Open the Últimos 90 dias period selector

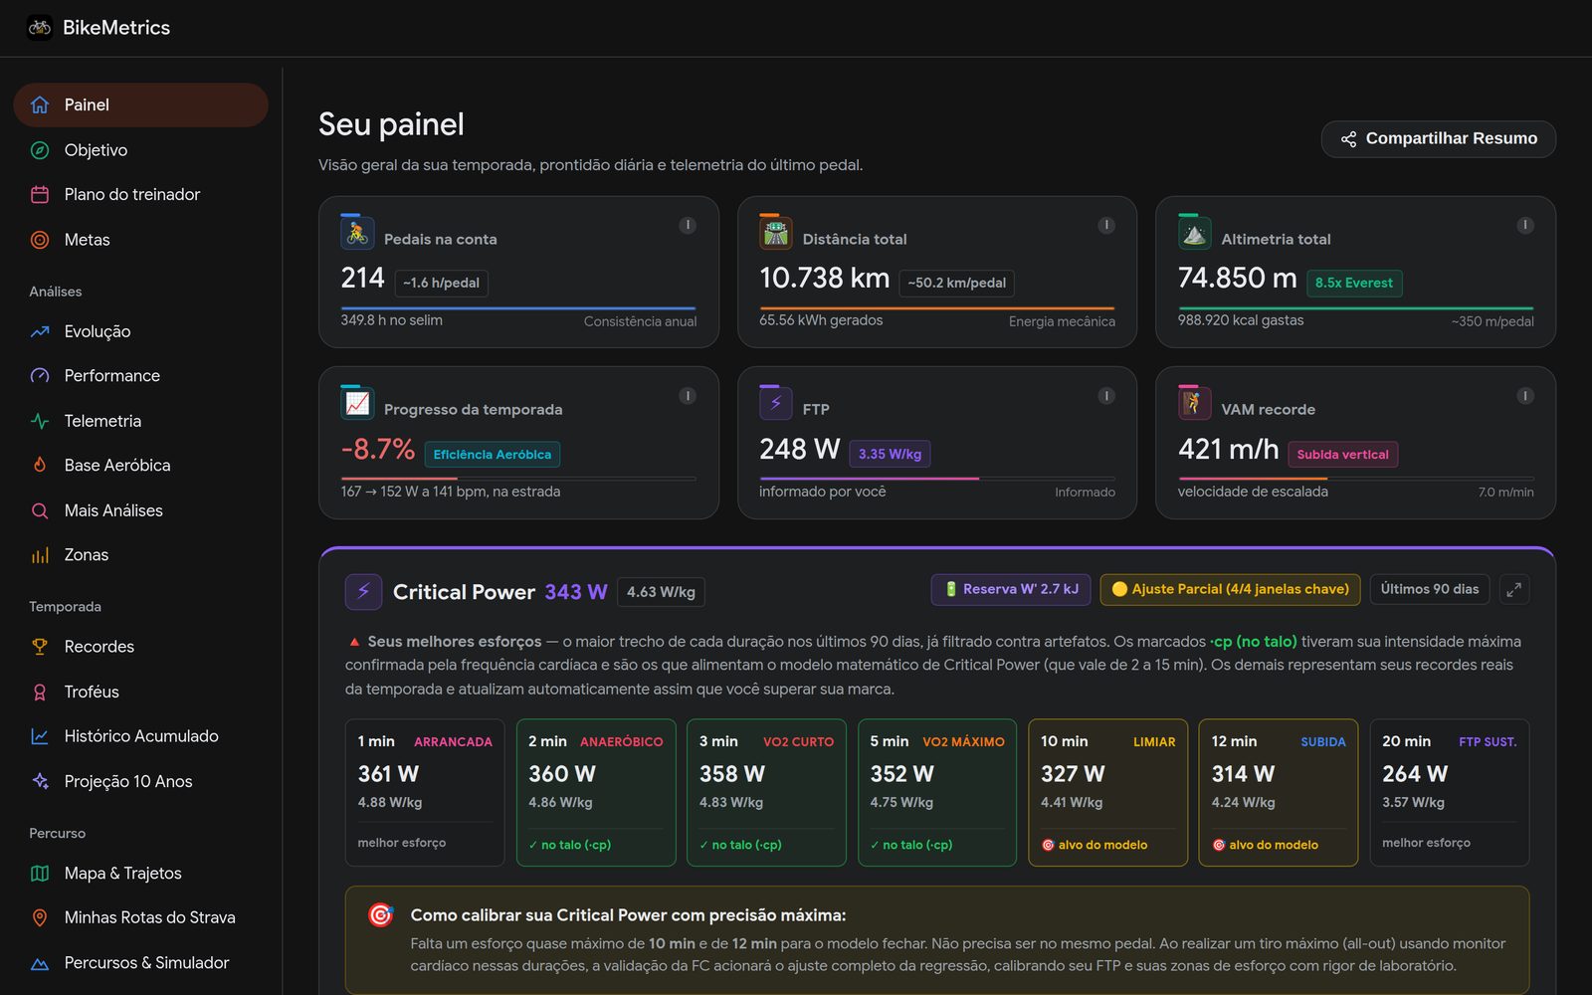click(1429, 590)
